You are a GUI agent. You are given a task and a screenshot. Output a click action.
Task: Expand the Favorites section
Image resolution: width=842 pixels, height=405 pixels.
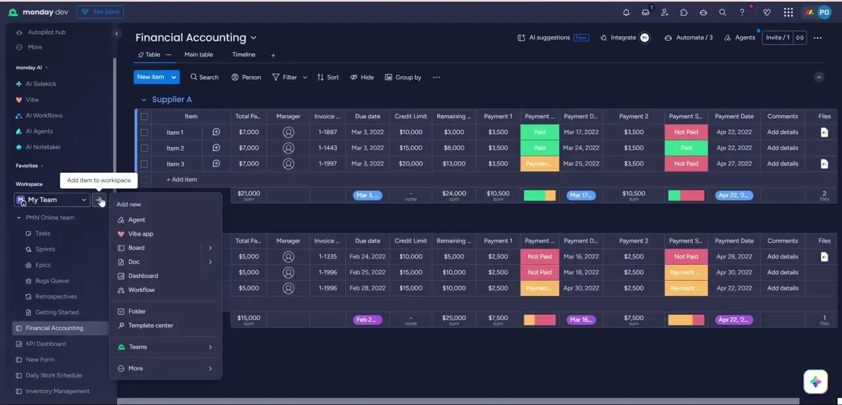click(x=30, y=166)
